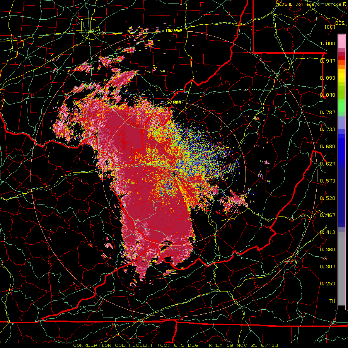Click the [CC] units label above the color bar
The width and height of the screenshot is (348, 348).
coord(330,27)
